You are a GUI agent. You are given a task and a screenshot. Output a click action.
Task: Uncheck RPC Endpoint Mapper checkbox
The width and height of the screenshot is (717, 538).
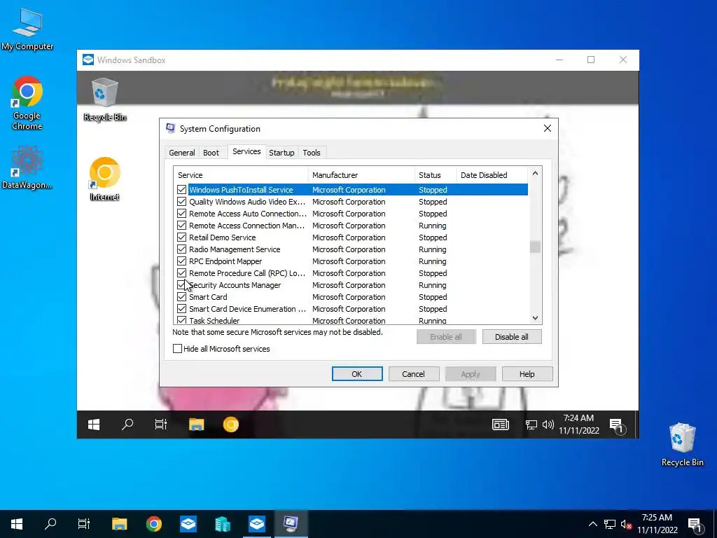pos(181,261)
